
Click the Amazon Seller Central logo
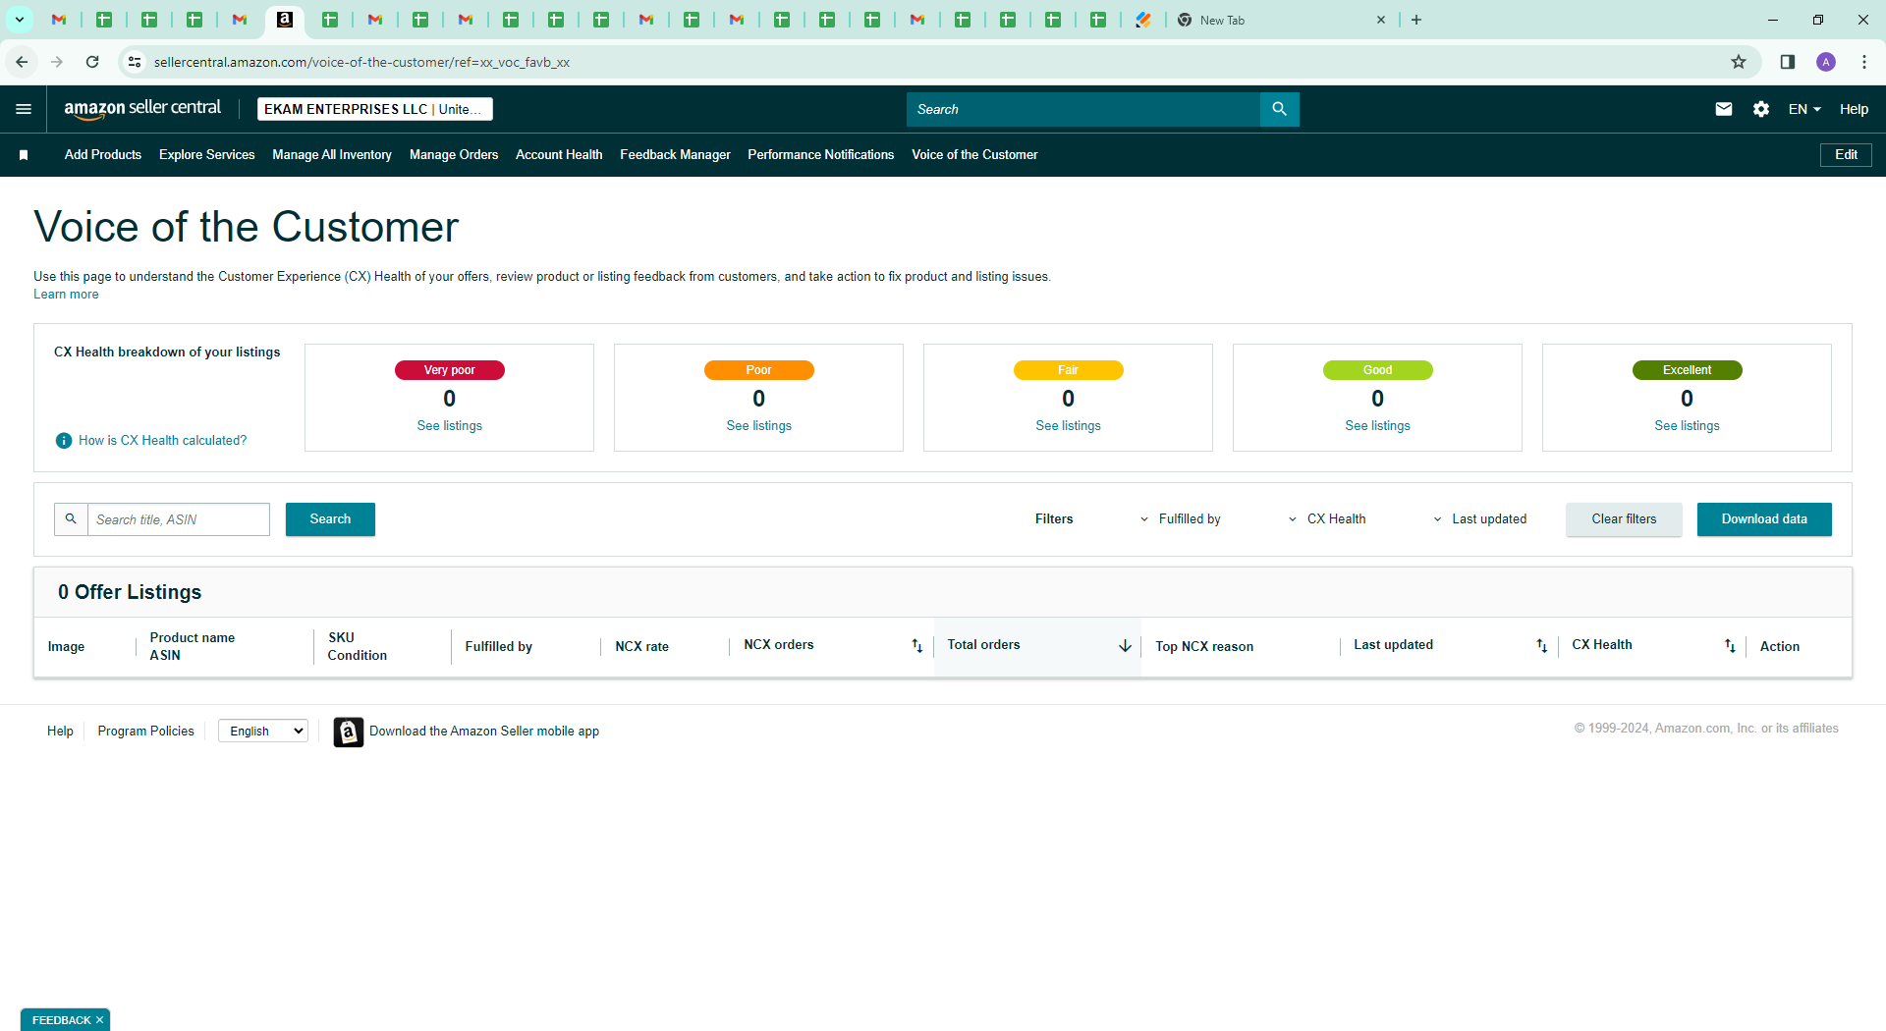pos(142,109)
